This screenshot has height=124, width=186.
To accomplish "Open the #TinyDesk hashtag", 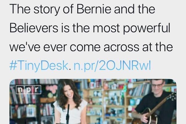I will [x=39, y=66].
